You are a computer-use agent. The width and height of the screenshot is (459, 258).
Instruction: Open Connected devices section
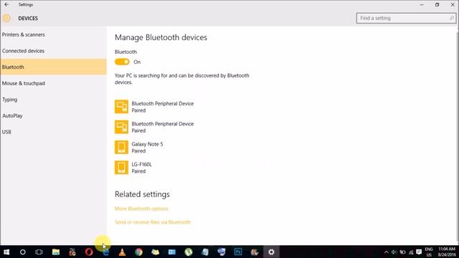point(23,51)
